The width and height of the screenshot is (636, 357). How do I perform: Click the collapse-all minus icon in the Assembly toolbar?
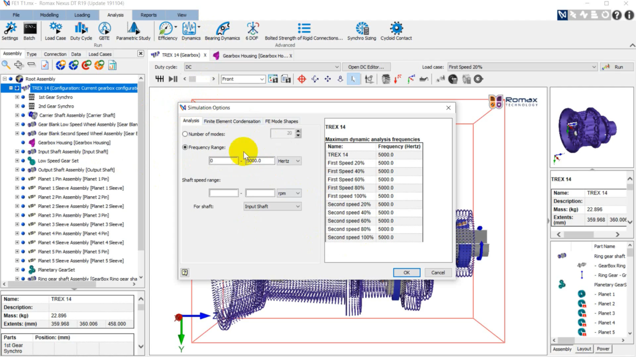32,65
